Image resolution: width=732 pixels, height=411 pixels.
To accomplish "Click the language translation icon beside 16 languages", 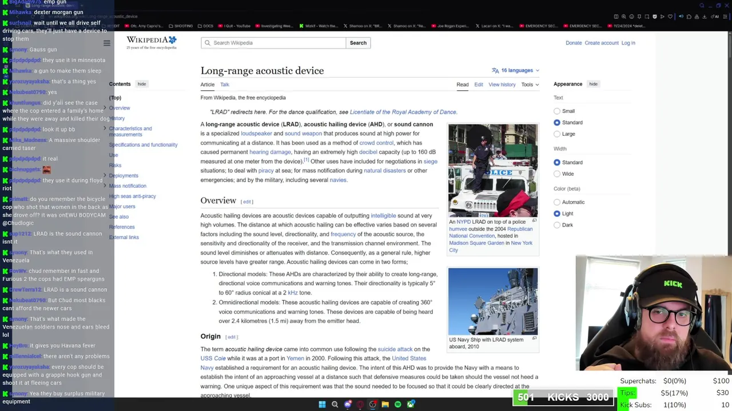I will click(495, 70).
